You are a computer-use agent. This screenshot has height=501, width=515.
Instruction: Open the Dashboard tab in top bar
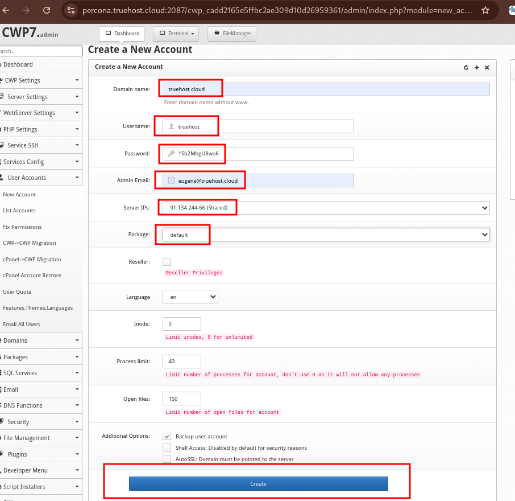(x=122, y=34)
